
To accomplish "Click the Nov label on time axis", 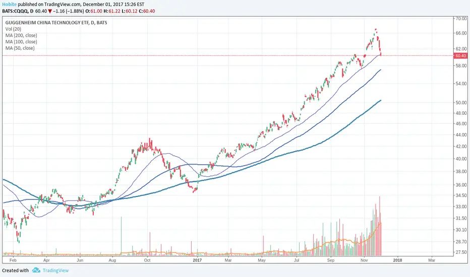I will coord(364,260).
